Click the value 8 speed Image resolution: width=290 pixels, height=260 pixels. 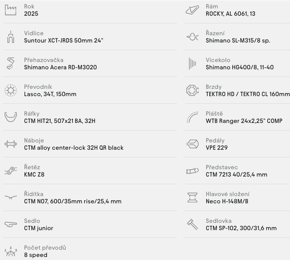click(36, 255)
